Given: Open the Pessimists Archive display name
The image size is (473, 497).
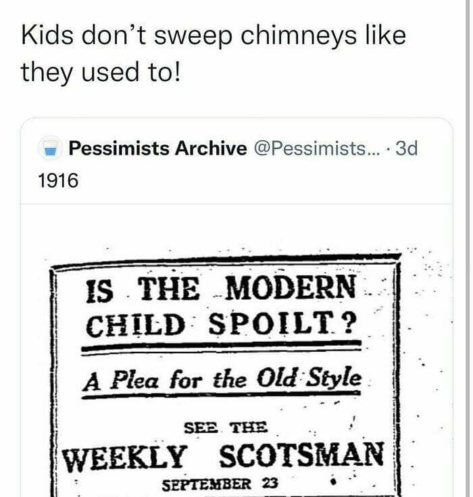Looking at the screenshot, I should click(x=157, y=149).
